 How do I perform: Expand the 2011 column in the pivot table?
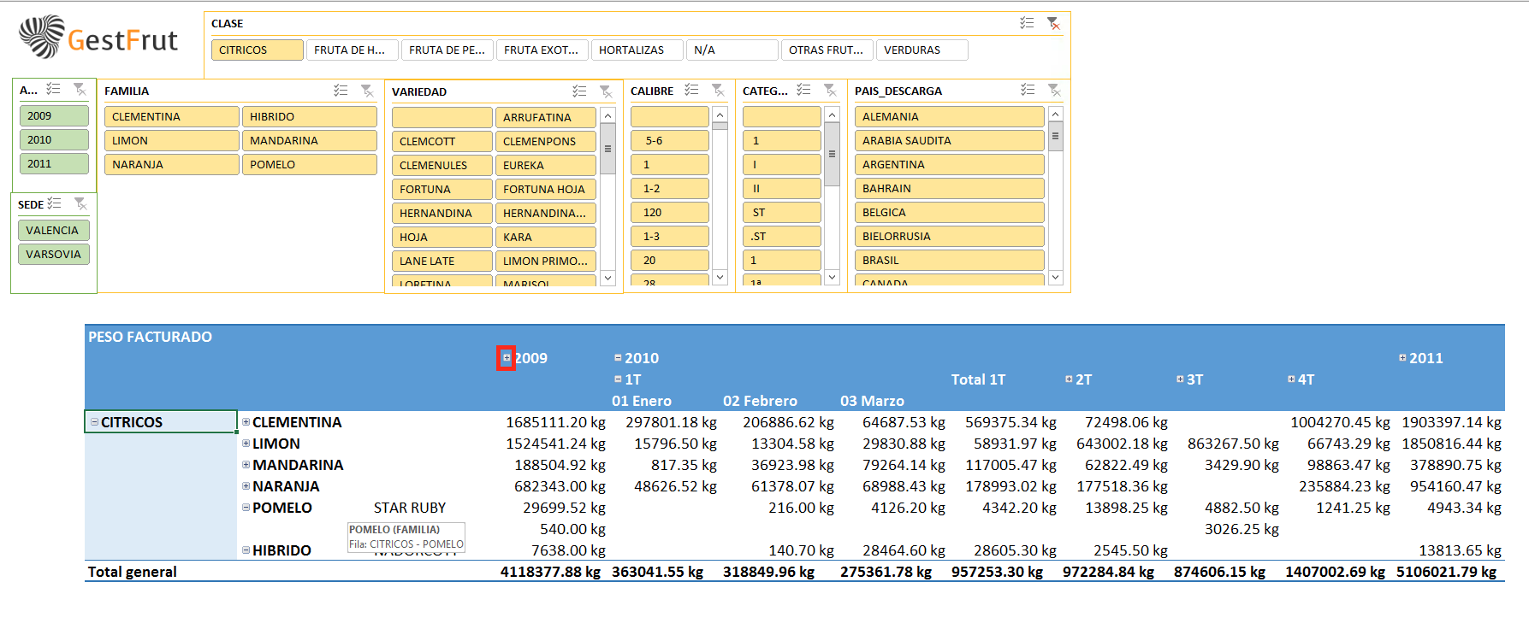click(1402, 358)
